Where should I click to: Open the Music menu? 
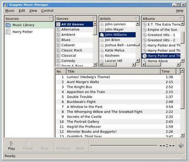pos(10,10)
